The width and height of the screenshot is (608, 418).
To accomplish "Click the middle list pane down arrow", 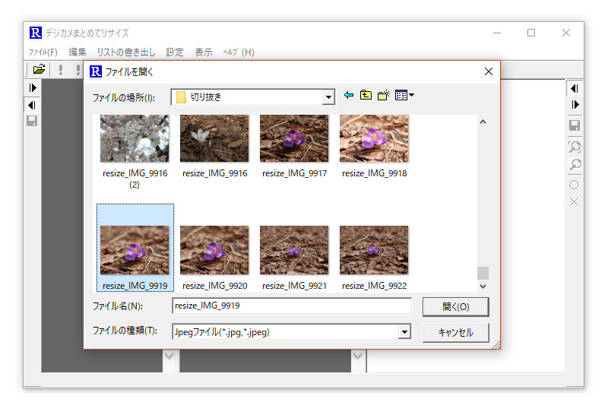I will click(x=357, y=356).
